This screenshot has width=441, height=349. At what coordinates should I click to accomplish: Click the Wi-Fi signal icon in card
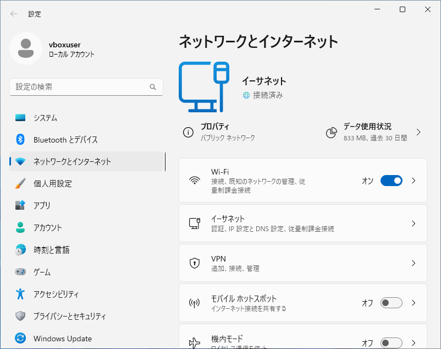pos(195,181)
